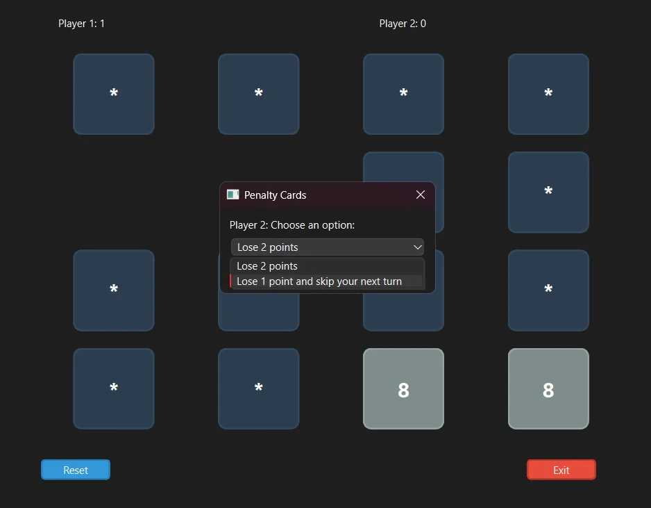Click the Exit button
This screenshot has width=651, height=508.
point(561,469)
